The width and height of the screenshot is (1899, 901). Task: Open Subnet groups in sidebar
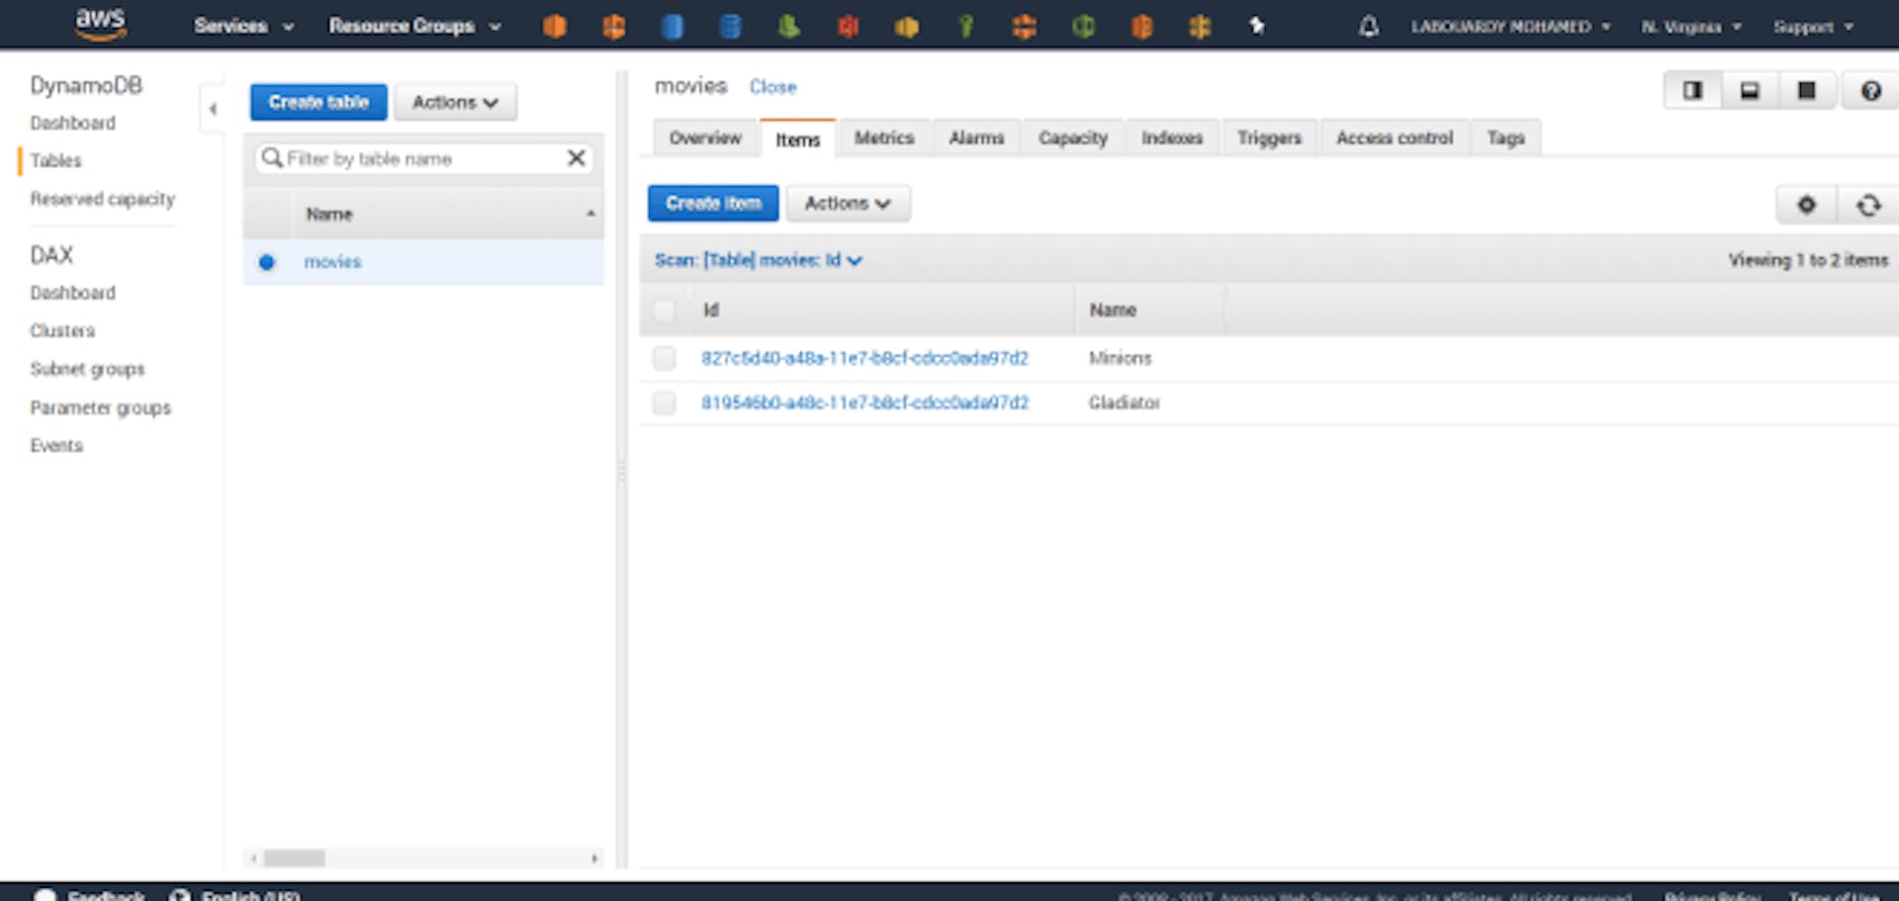(x=87, y=369)
